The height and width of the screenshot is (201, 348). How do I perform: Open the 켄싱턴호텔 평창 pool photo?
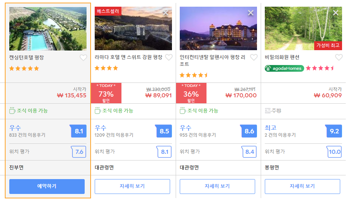tap(48, 29)
